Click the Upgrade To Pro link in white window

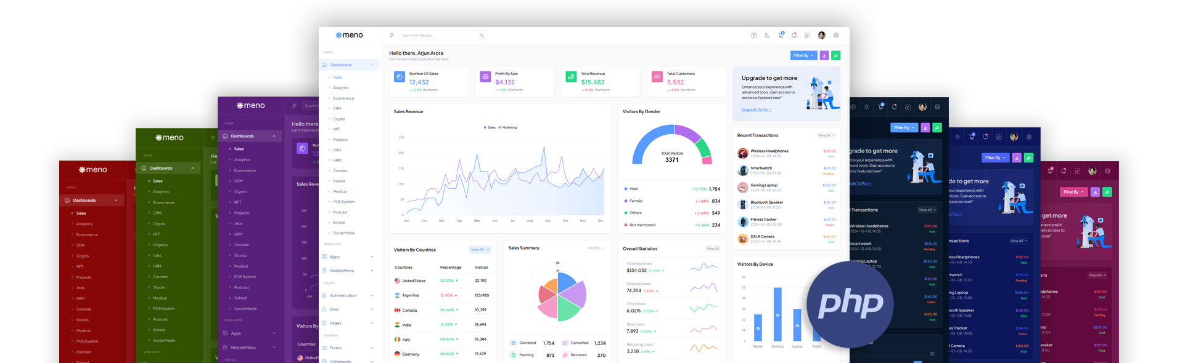click(757, 110)
